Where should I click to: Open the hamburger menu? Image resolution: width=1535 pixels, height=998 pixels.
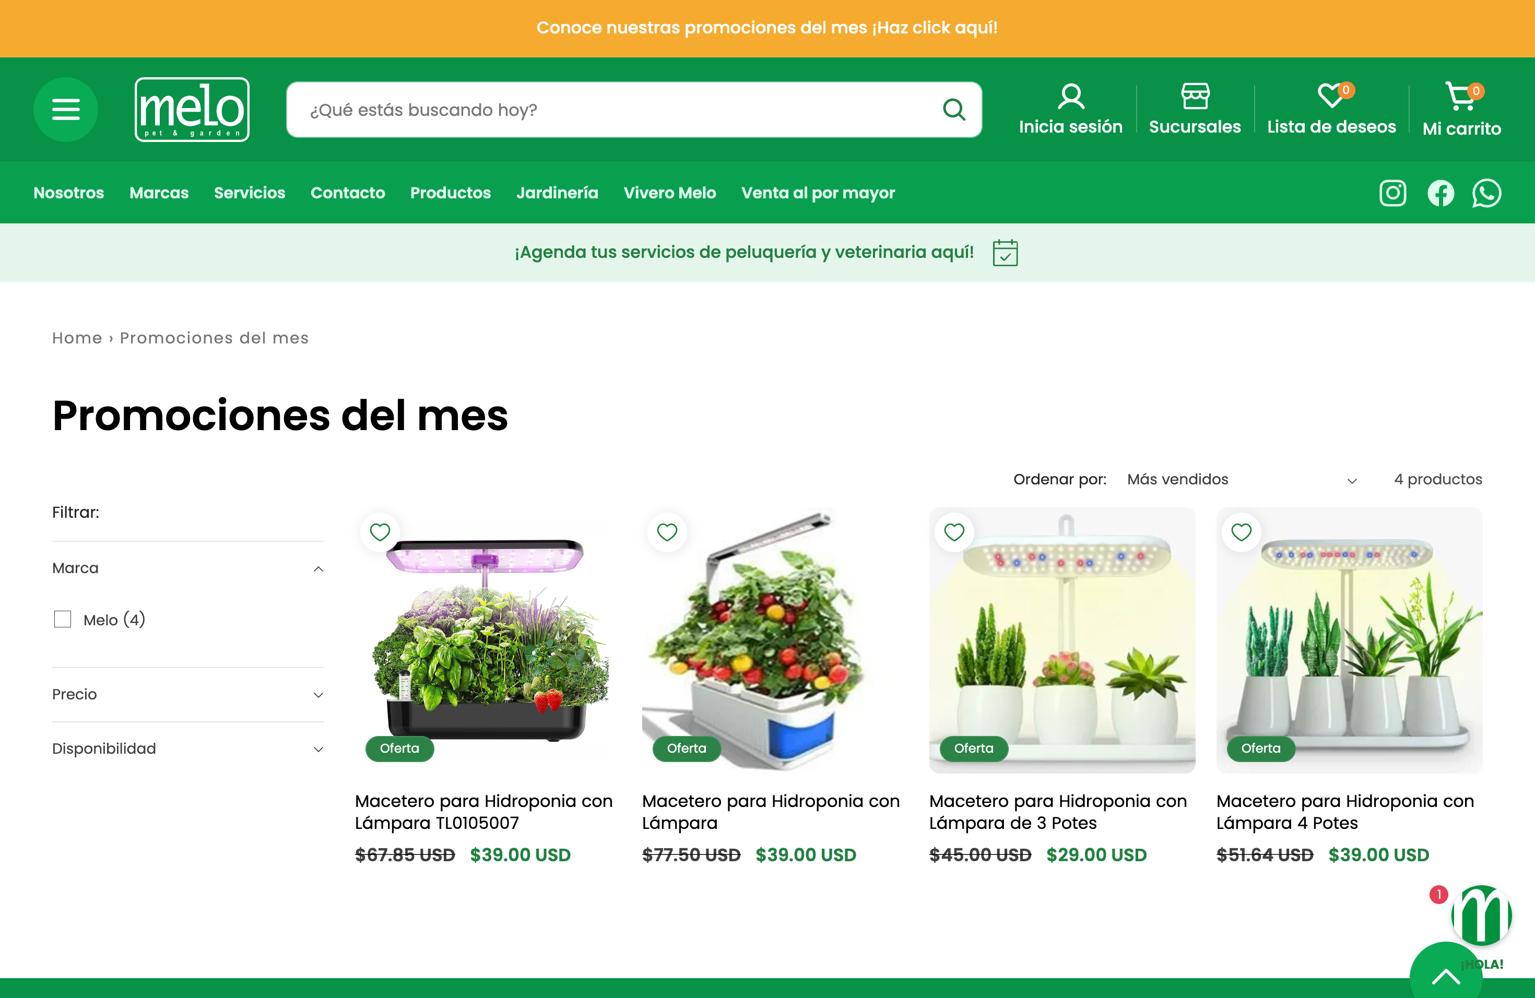click(65, 110)
